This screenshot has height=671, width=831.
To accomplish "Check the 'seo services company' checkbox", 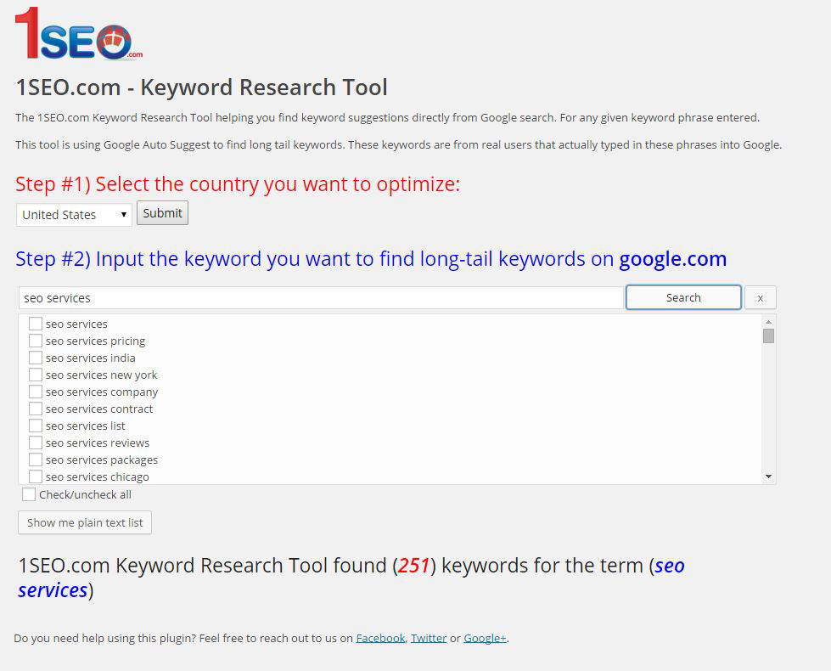I will [36, 392].
